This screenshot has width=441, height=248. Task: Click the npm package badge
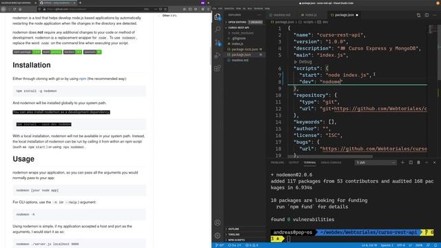coord(27,52)
